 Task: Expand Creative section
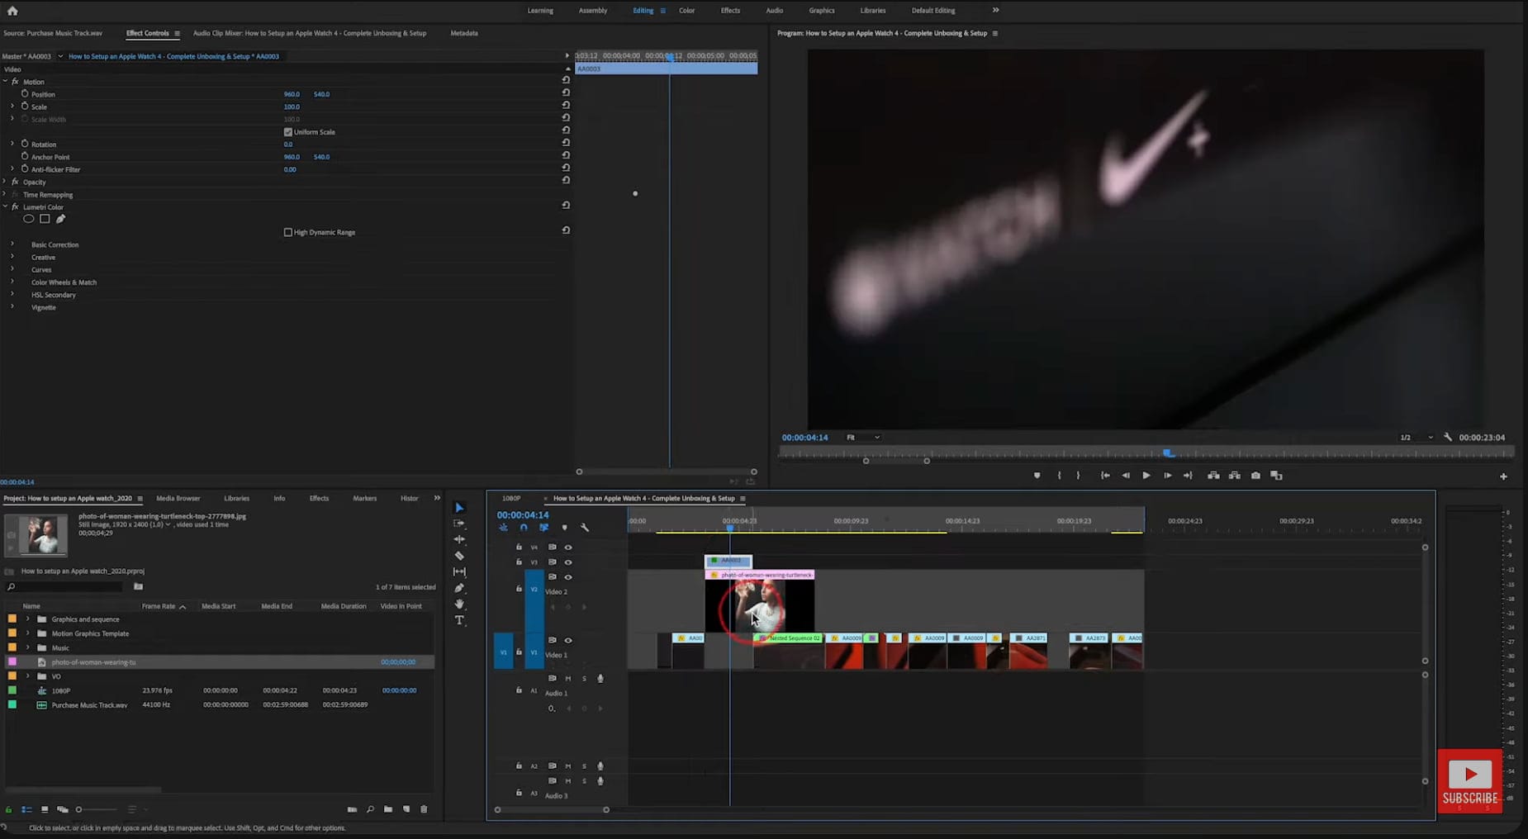pos(12,257)
